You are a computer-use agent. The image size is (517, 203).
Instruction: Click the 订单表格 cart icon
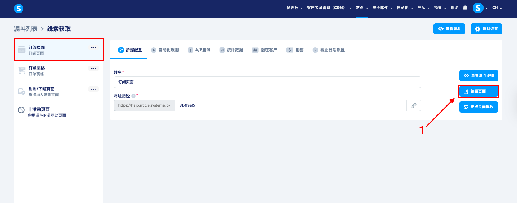[22, 71]
